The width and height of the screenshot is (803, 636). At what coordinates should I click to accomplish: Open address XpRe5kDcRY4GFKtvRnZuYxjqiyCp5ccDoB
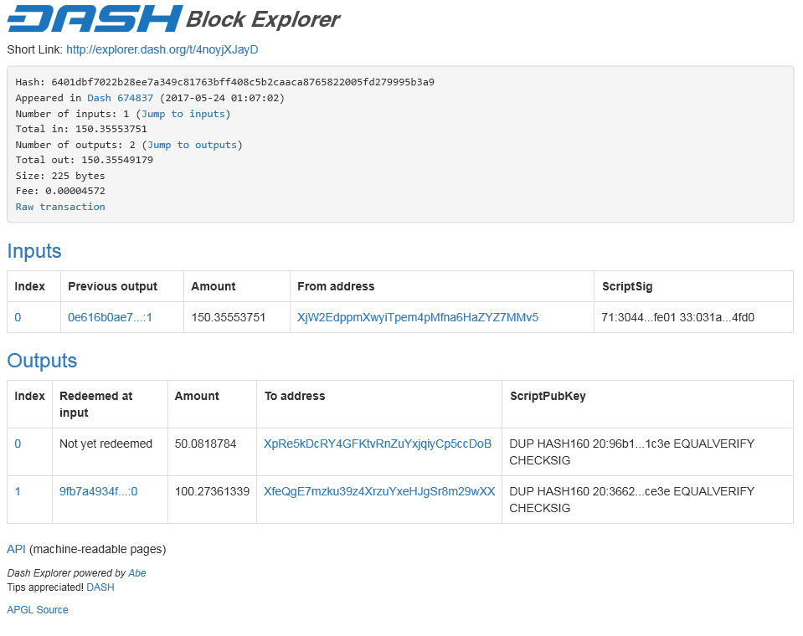[x=378, y=444]
